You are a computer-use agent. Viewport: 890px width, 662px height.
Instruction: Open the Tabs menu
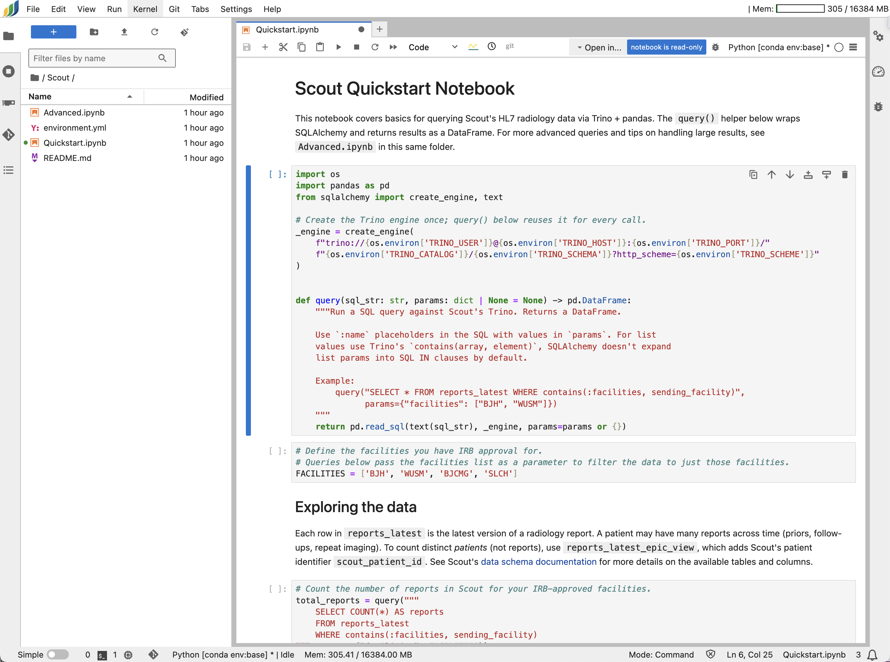(200, 9)
